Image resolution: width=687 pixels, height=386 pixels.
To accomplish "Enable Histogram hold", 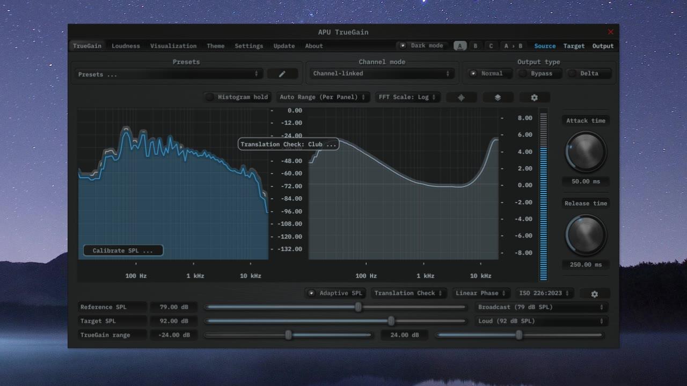I will pyautogui.click(x=237, y=97).
